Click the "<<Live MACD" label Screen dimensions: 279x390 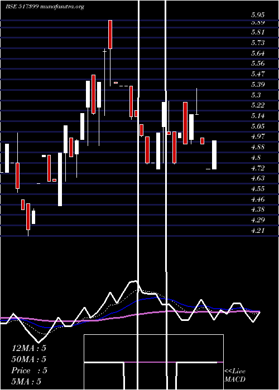[x=235, y=375]
